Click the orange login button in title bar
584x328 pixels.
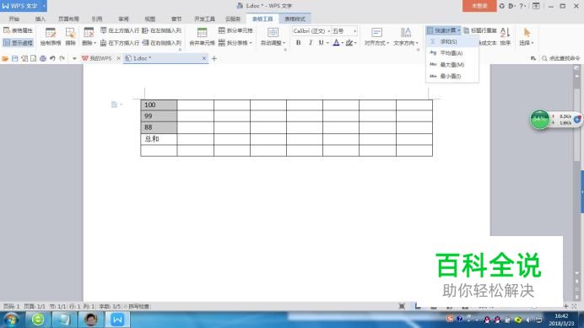click(x=479, y=6)
